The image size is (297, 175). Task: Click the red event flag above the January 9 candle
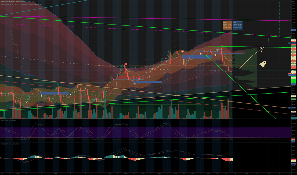[x=125, y=64]
